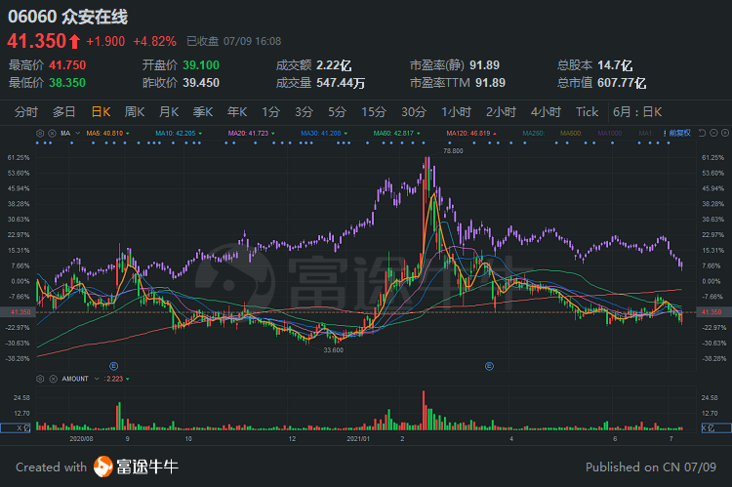Click the circled minus chart icon
Viewport: 732px width, 487px height.
click(713, 133)
